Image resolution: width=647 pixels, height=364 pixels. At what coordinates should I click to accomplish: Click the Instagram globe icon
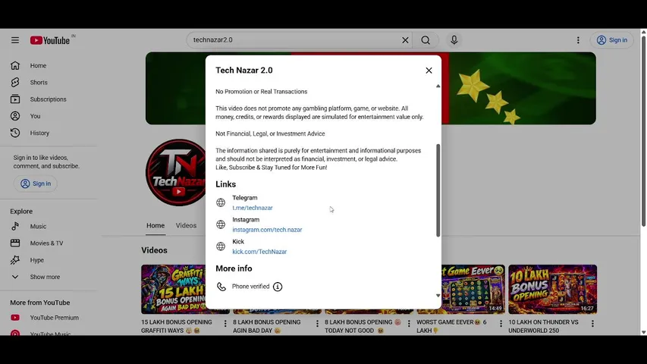tap(221, 224)
